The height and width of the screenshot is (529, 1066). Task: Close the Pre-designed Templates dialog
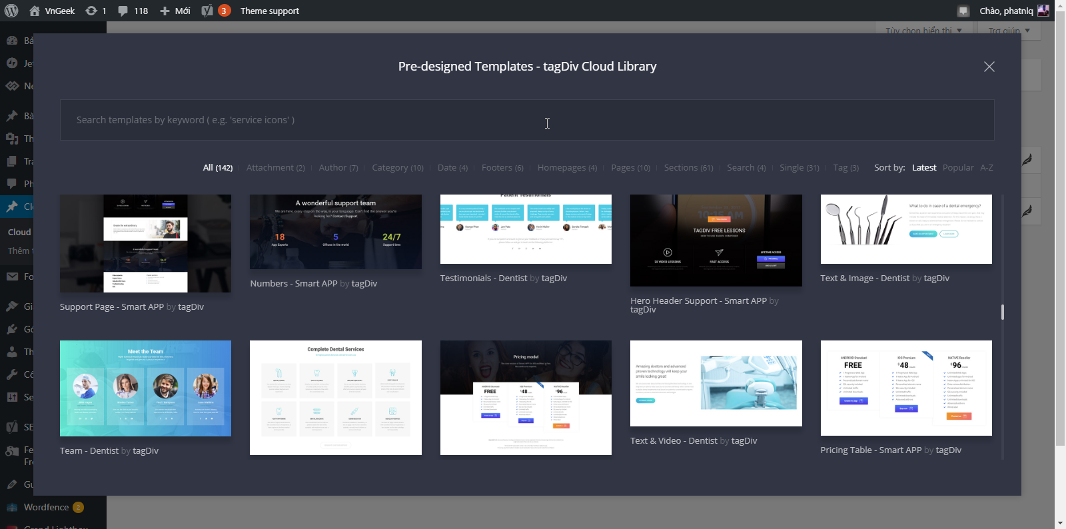pyautogui.click(x=989, y=67)
